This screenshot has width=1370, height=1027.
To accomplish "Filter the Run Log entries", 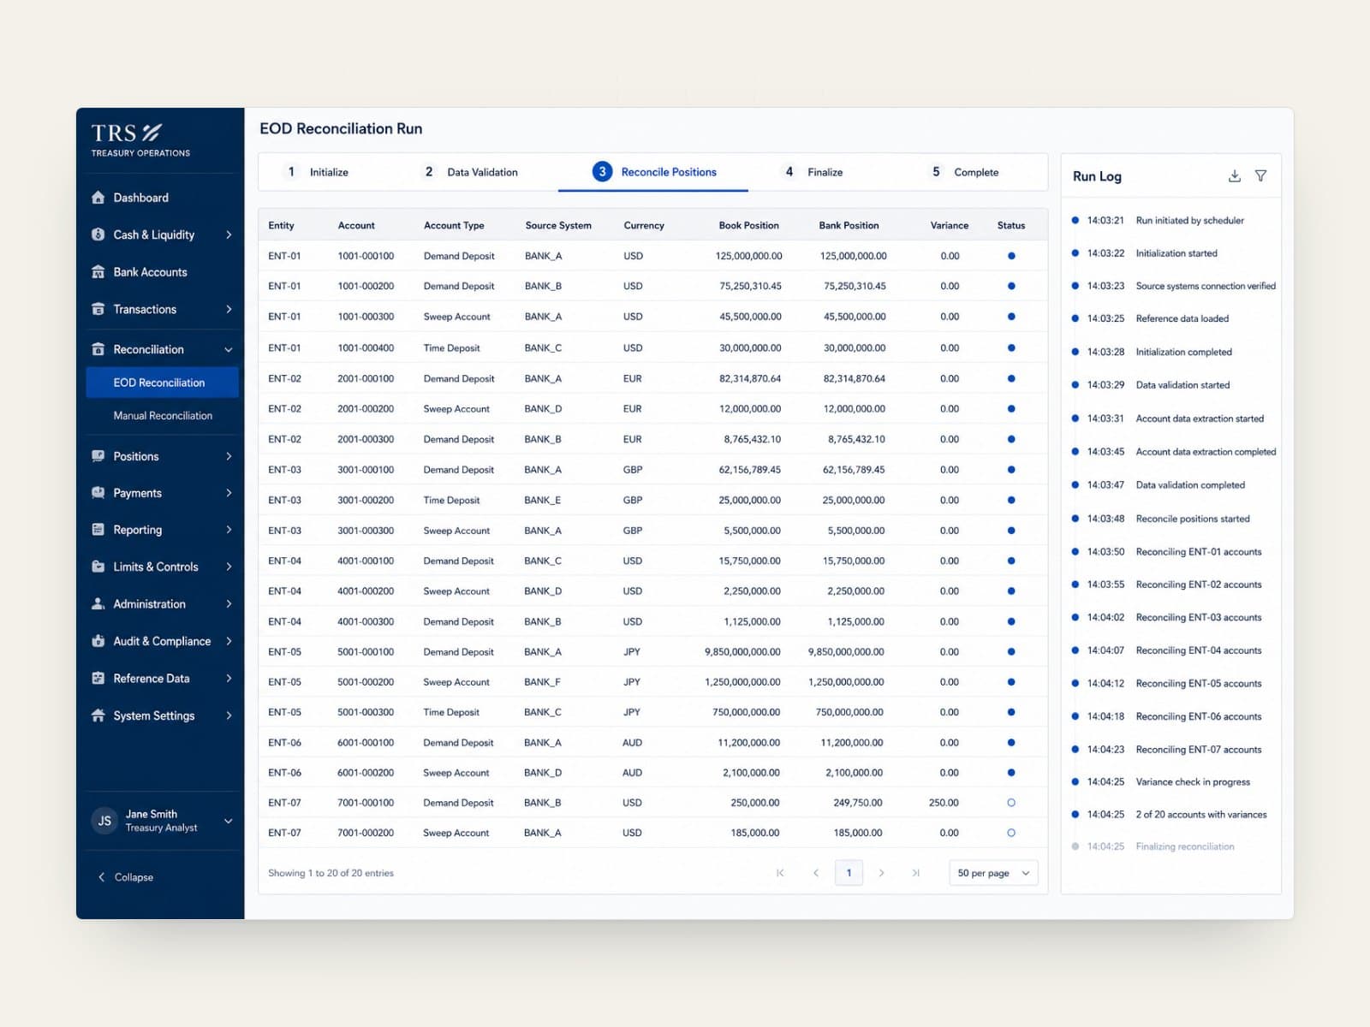I will 1261,176.
